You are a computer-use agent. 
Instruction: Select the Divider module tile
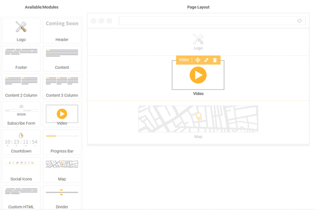pos(62,197)
